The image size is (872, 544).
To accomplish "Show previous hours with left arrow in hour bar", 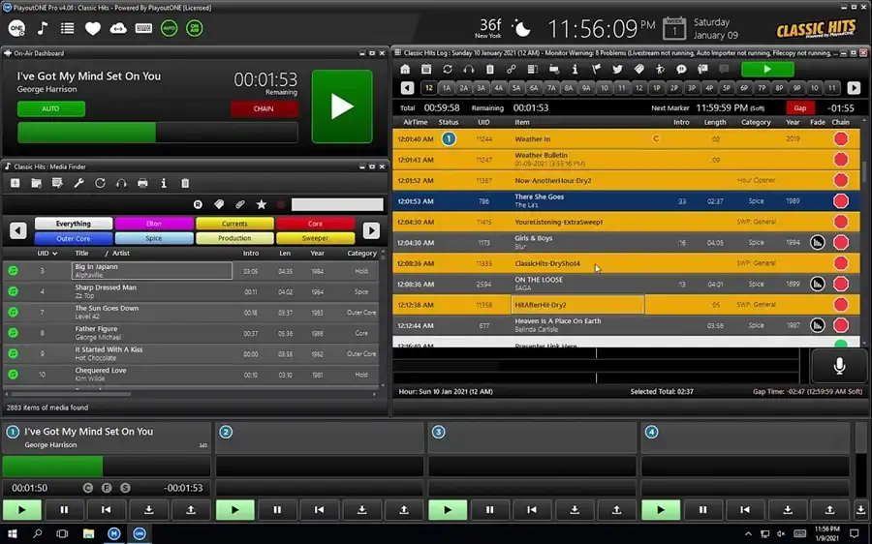I will [407, 88].
